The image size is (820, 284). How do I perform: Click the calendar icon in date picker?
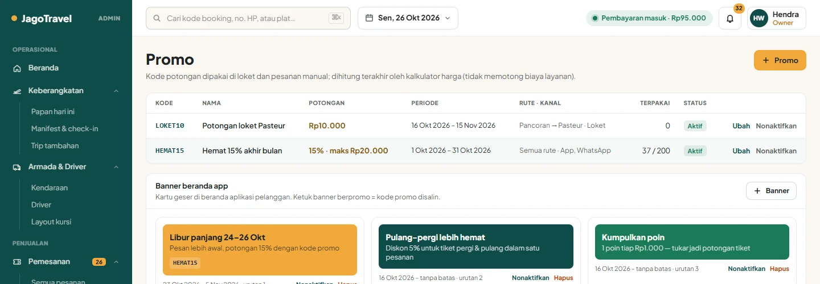coord(368,18)
